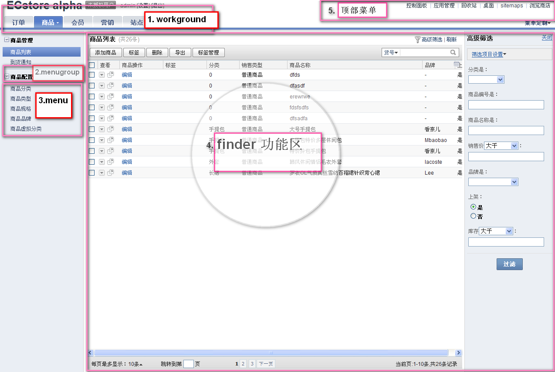Check the select-all checkbox in table header
This screenshot has height=372, width=555.
coord(91,65)
